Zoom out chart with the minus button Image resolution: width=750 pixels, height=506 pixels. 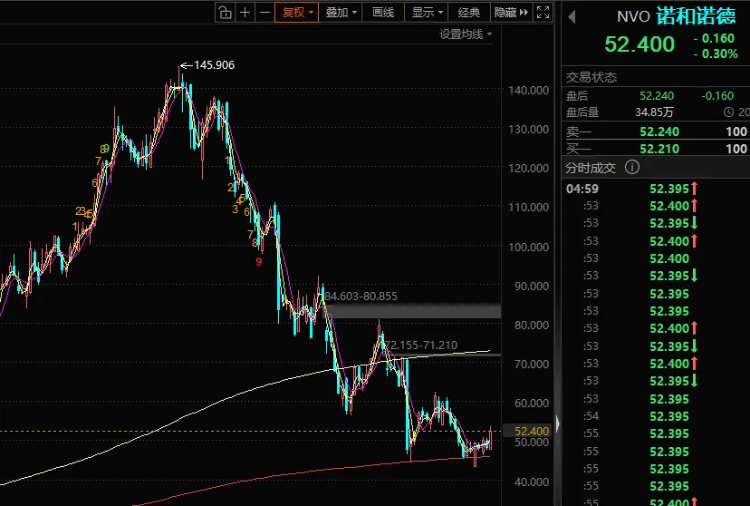tap(264, 13)
